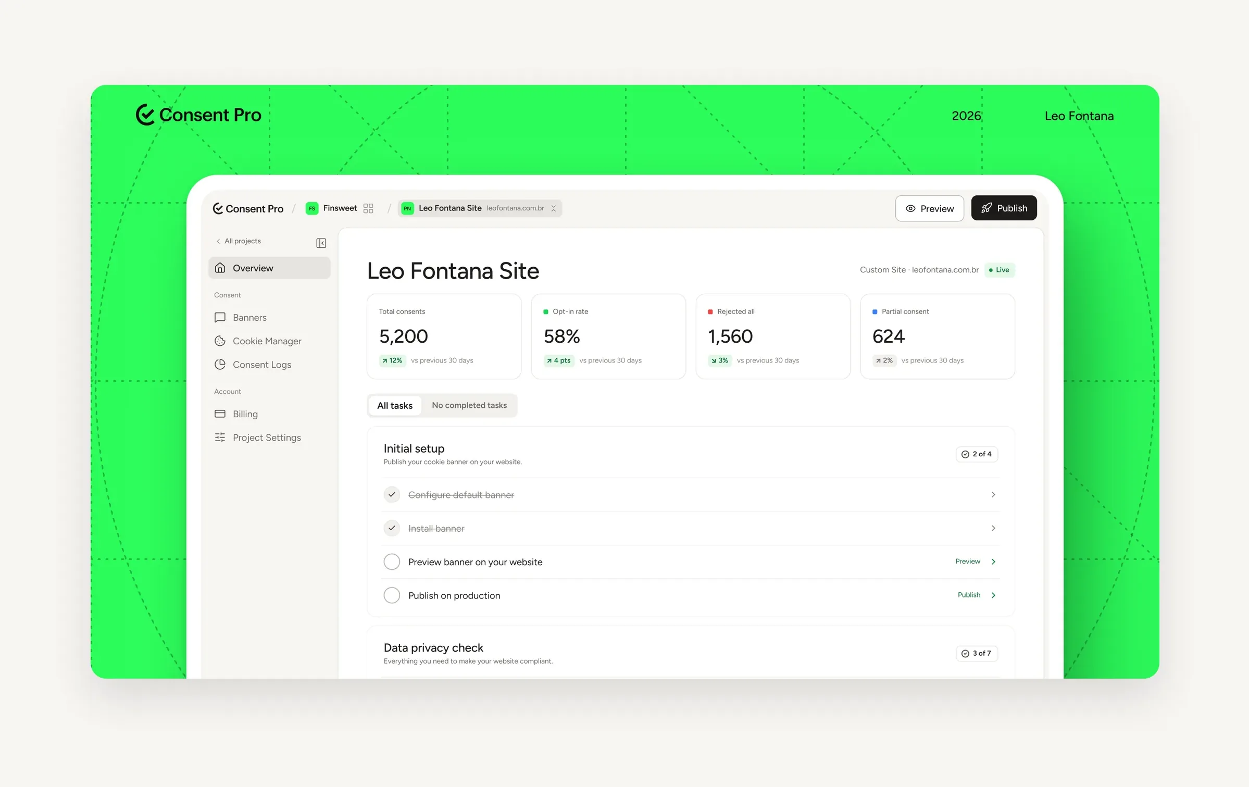Open Billing in the sidebar

269,414
